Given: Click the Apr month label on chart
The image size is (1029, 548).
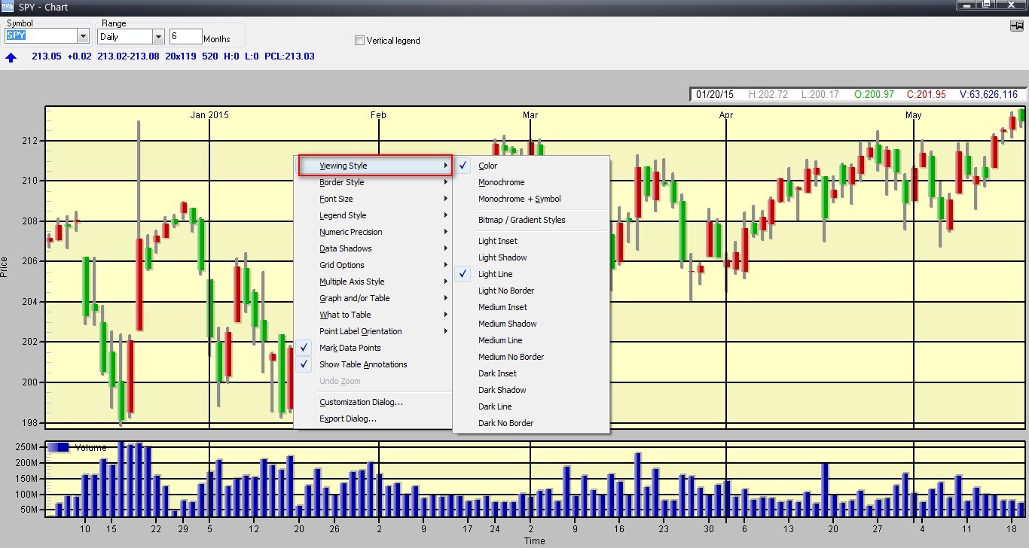Looking at the screenshot, I should point(726,115).
